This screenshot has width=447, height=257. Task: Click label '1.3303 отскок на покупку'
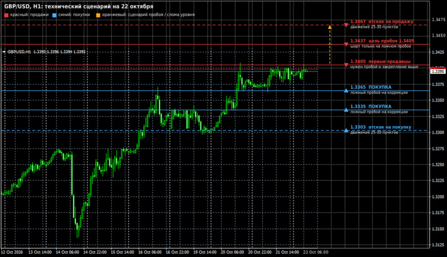381,128
